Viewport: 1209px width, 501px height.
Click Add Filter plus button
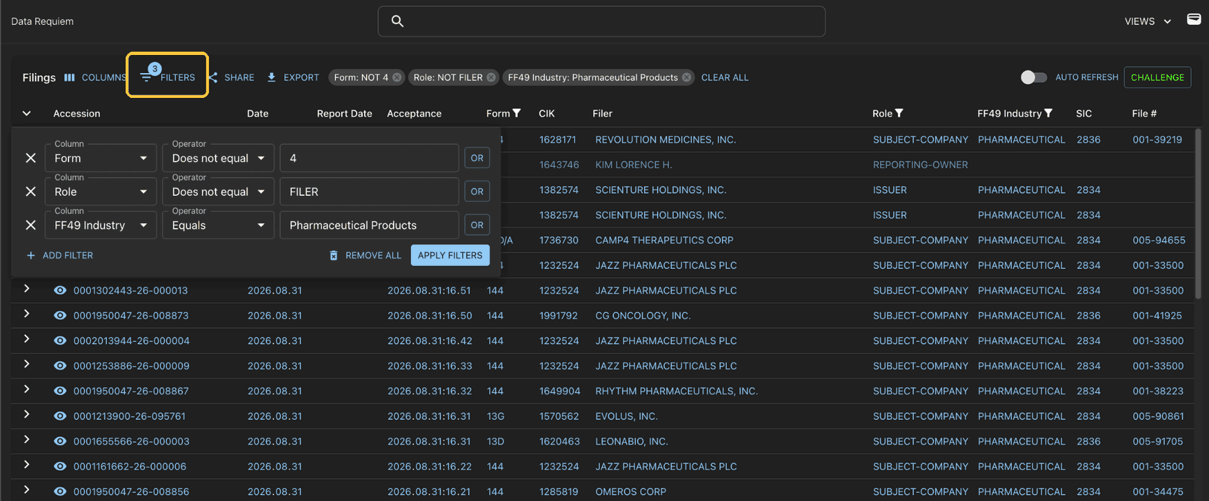point(60,256)
